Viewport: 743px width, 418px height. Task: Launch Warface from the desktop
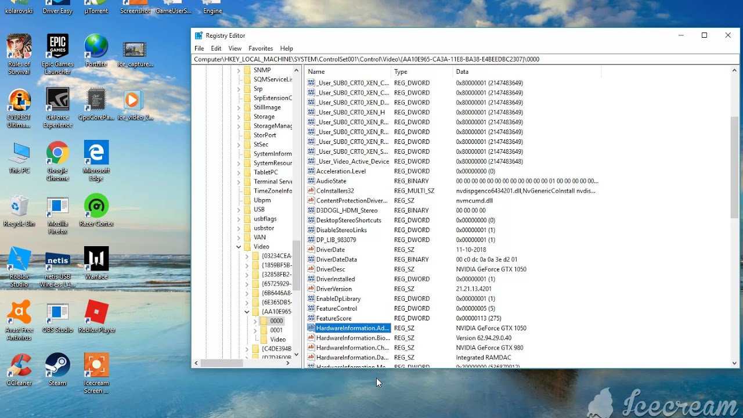click(96, 264)
